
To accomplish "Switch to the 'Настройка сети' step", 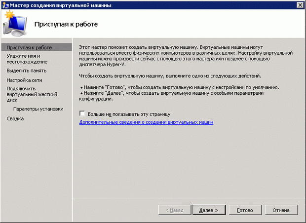I will coord(25,80).
